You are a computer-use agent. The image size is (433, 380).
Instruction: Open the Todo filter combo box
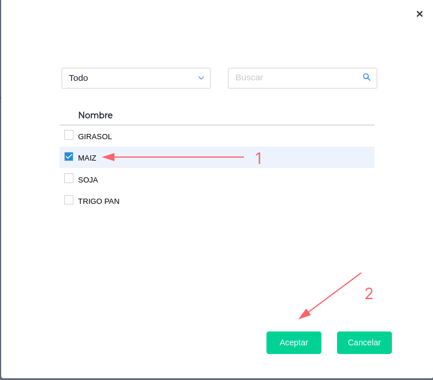tap(136, 78)
